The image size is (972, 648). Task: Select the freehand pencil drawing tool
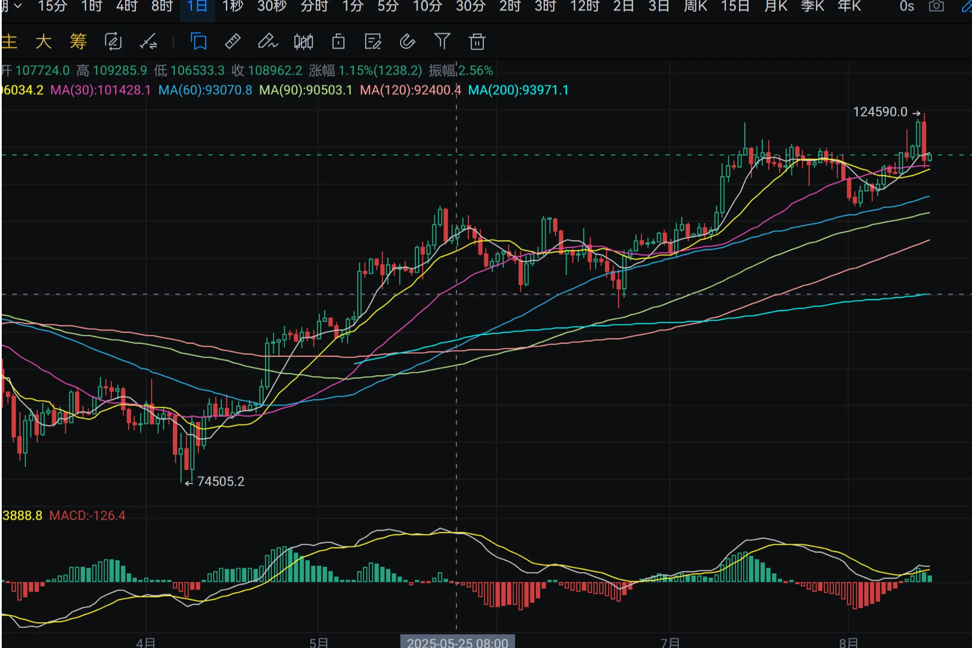click(x=268, y=41)
